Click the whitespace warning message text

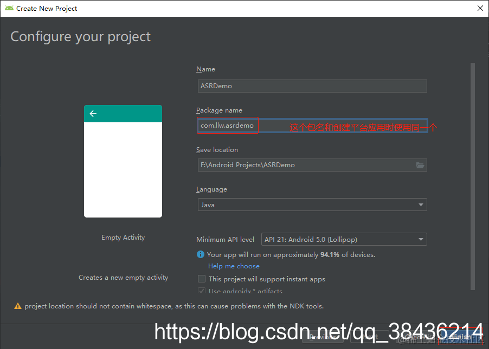[x=174, y=306]
